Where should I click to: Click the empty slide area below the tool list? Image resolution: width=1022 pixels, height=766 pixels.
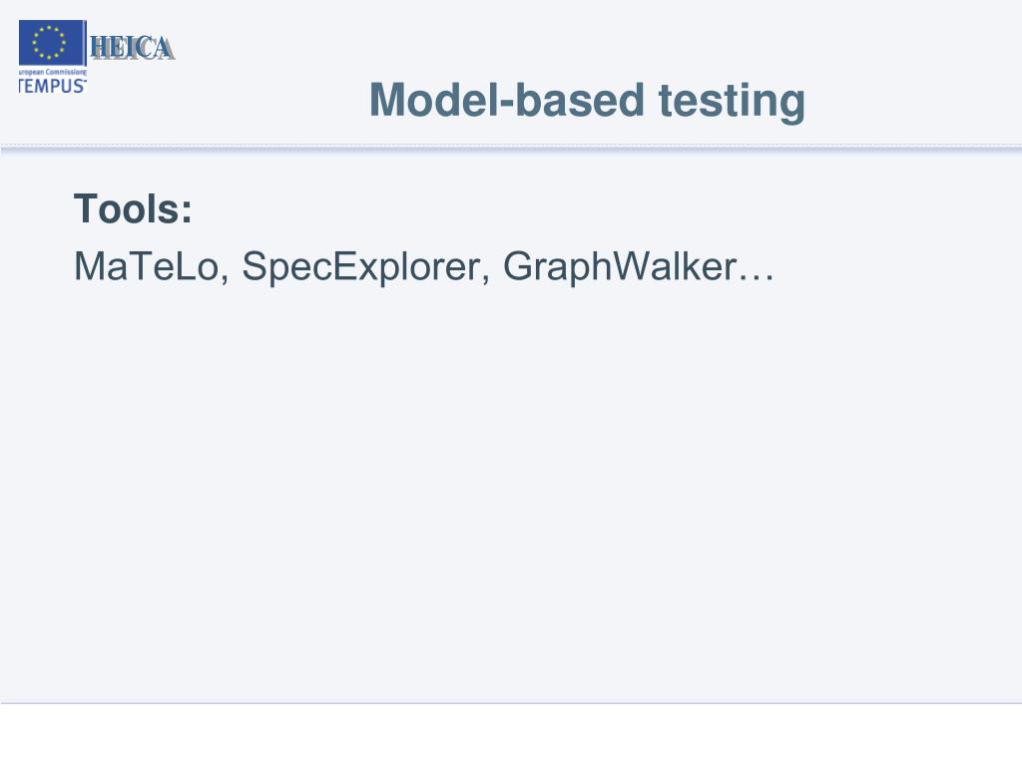pyautogui.click(x=511, y=479)
